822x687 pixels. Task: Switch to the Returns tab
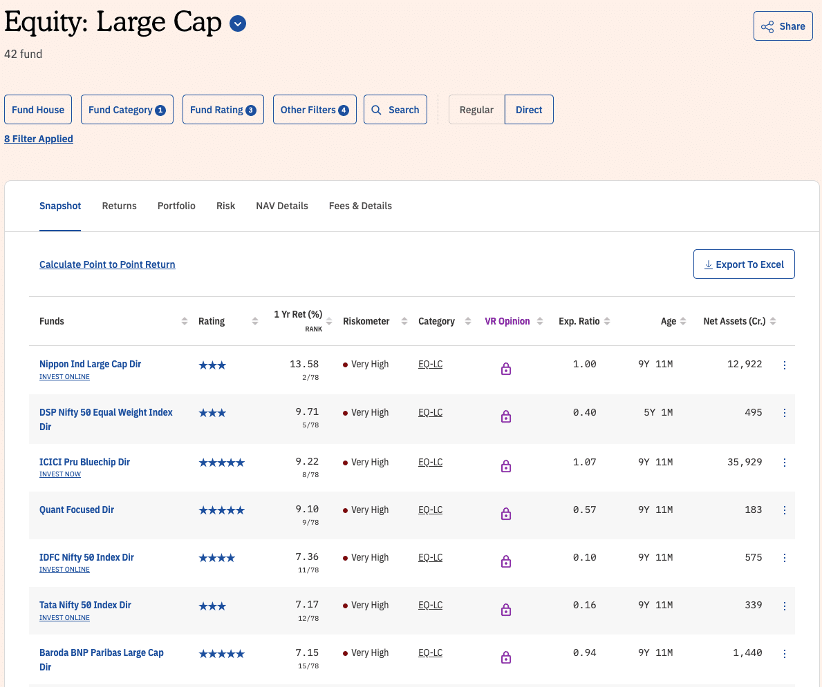[119, 206]
